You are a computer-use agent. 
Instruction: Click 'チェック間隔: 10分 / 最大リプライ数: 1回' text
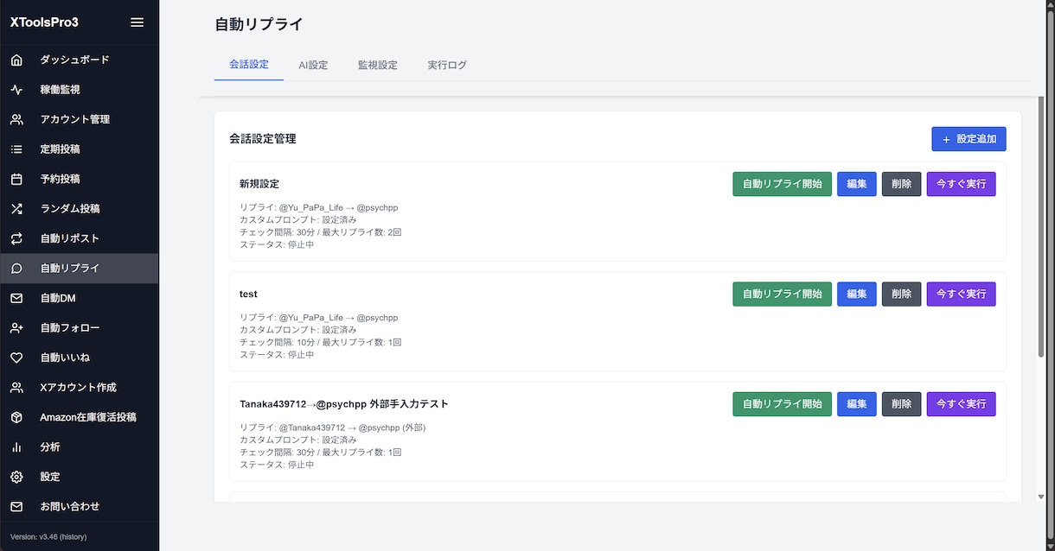click(320, 342)
